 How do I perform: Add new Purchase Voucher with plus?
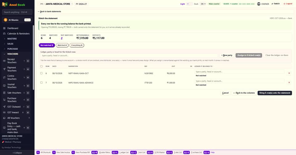tap(28, 100)
